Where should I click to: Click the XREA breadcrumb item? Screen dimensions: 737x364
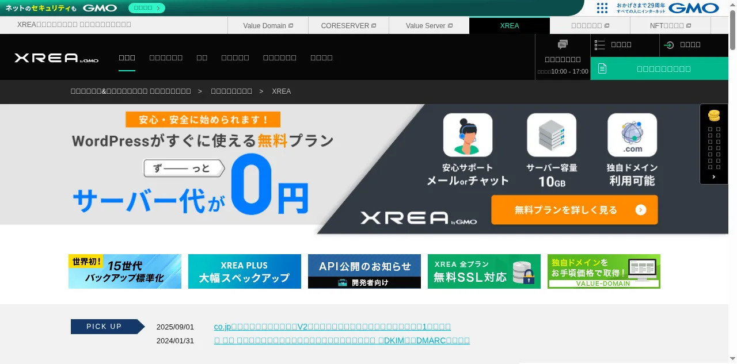[281, 91]
